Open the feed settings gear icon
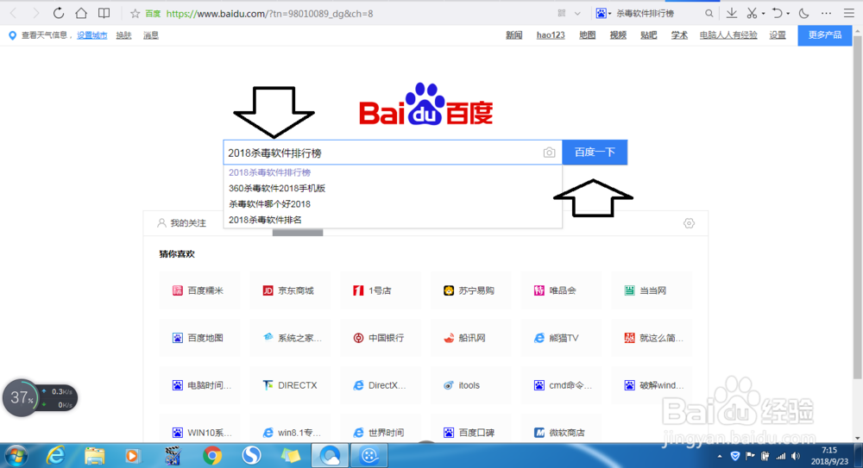The height and width of the screenshot is (468, 863). 689,223
